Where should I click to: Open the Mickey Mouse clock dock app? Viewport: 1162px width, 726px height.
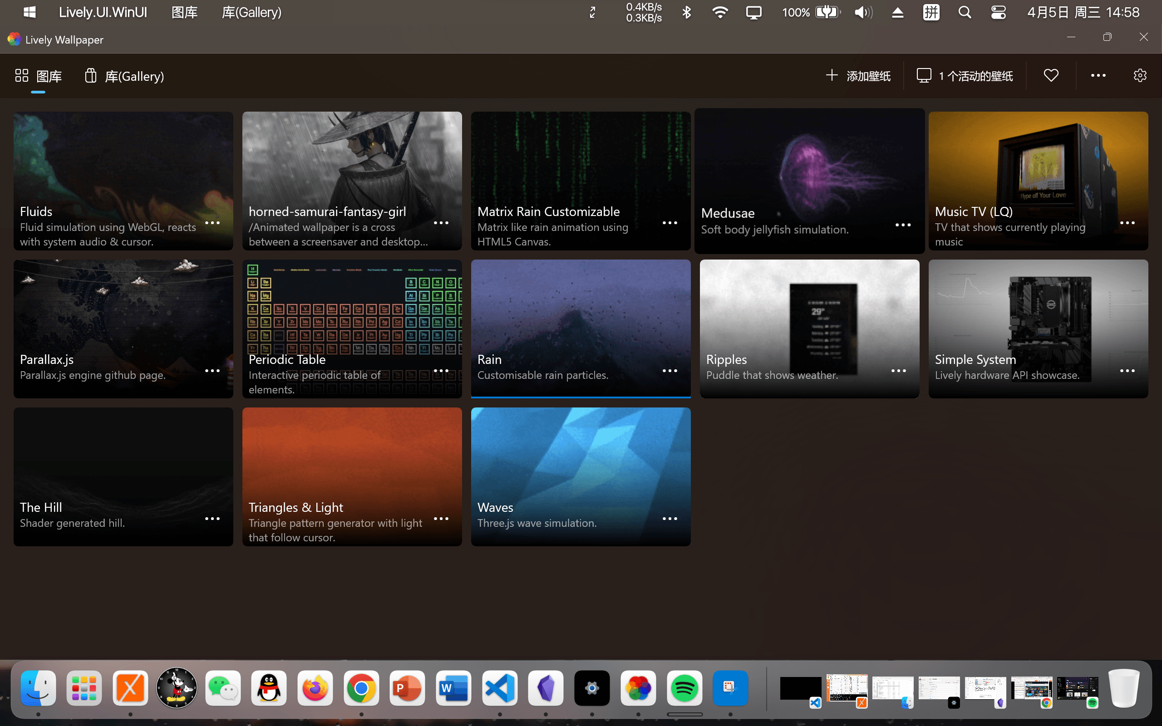coord(177,687)
